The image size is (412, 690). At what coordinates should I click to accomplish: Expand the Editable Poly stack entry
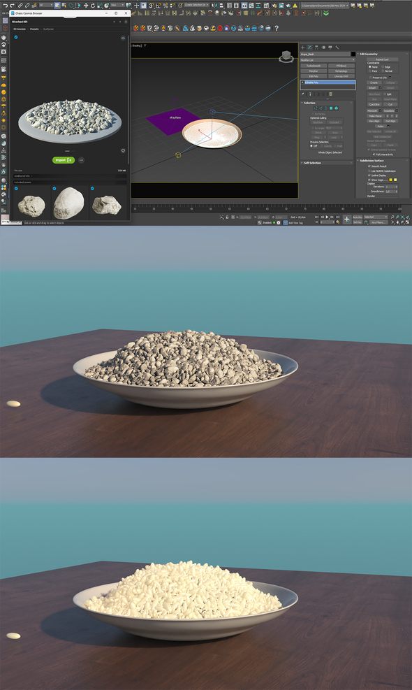pyautogui.click(x=302, y=82)
